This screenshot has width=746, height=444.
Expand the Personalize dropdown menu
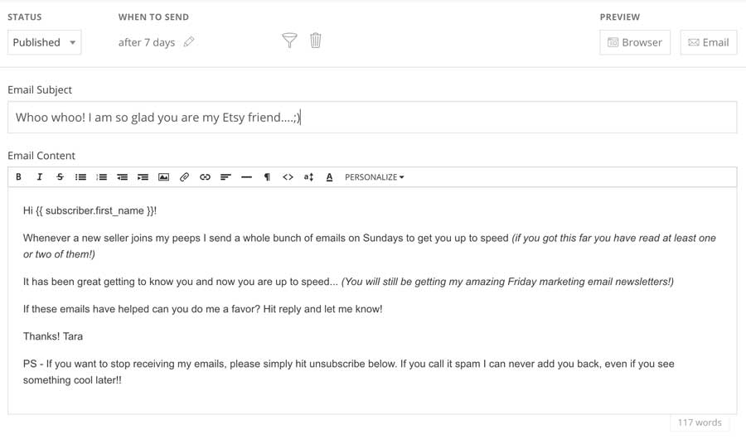click(375, 176)
